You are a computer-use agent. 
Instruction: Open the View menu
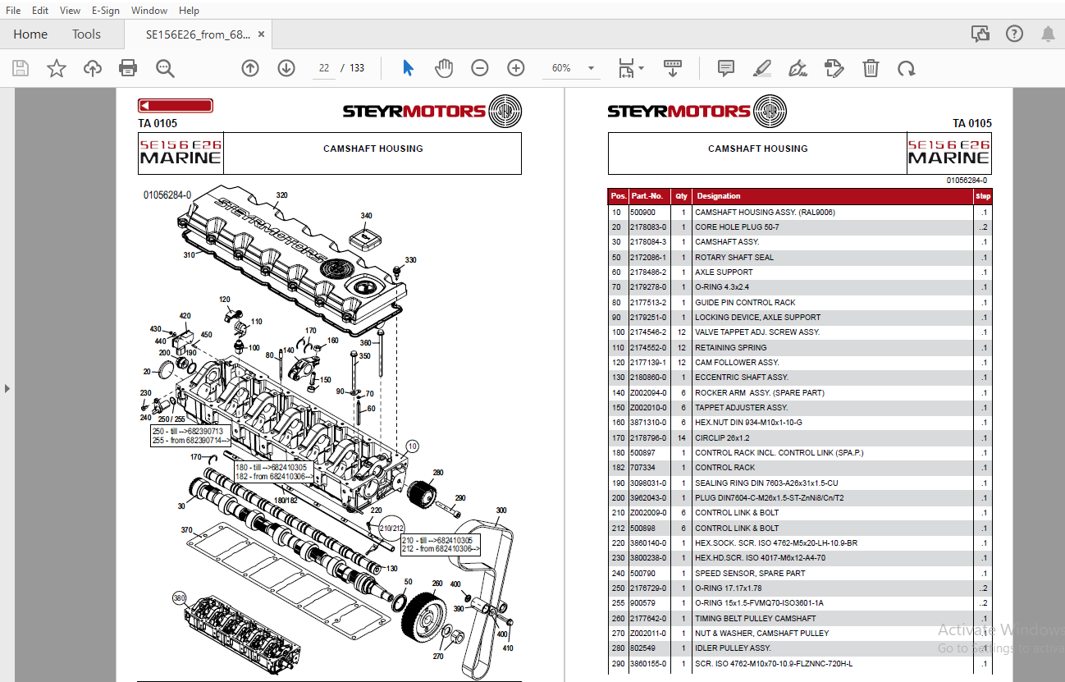(x=70, y=11)
